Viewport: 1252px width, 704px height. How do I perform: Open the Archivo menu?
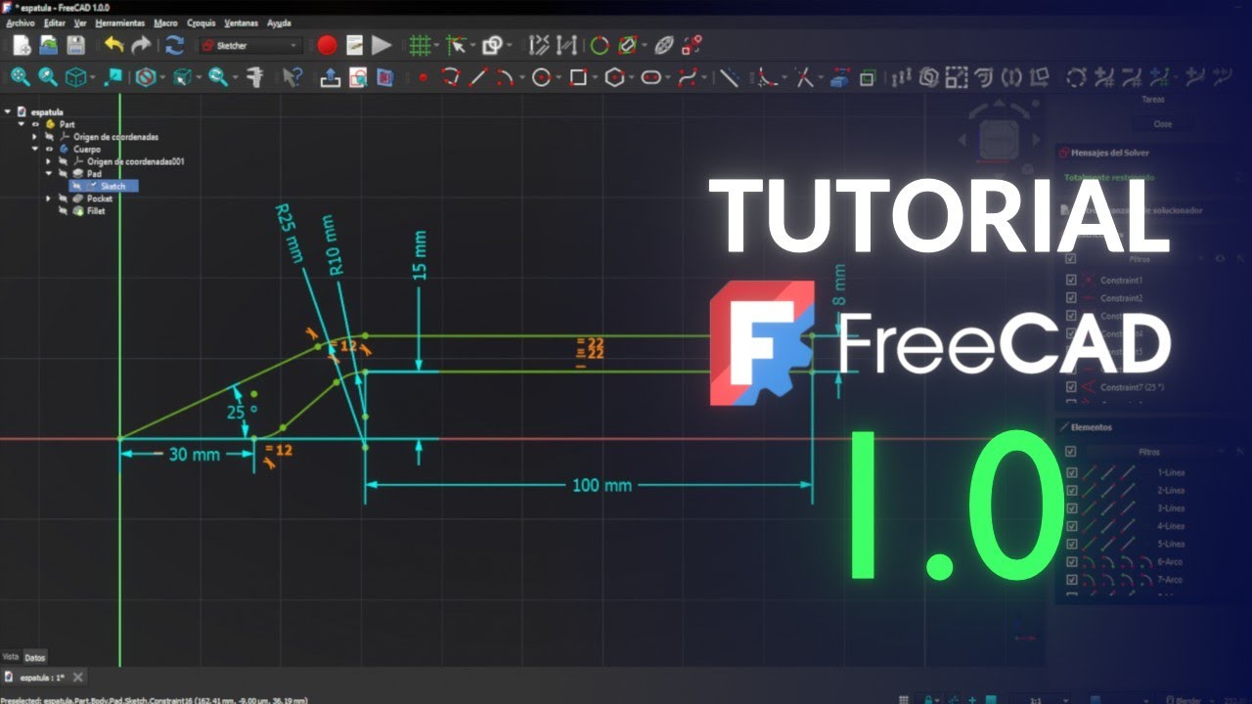[x=20, y=22]
